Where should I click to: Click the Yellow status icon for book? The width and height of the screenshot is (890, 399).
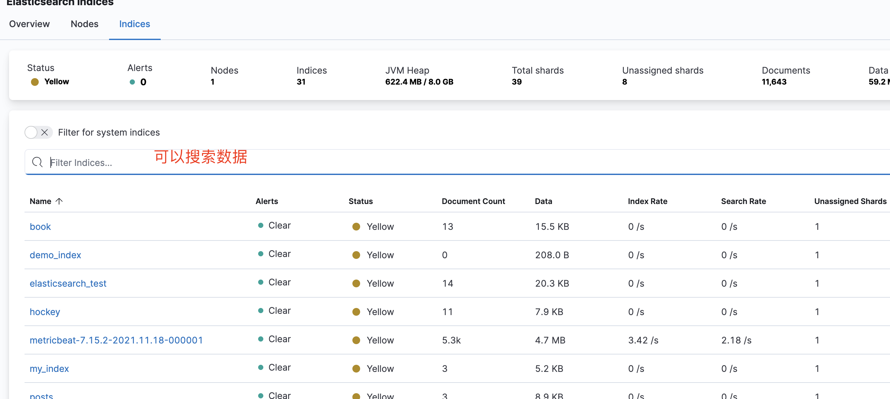click(x=356, y=227)
